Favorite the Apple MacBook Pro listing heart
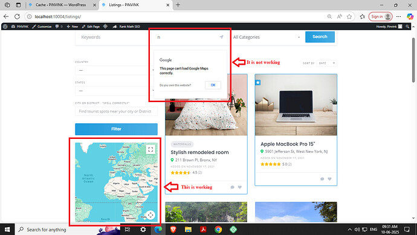 point(329,179)
